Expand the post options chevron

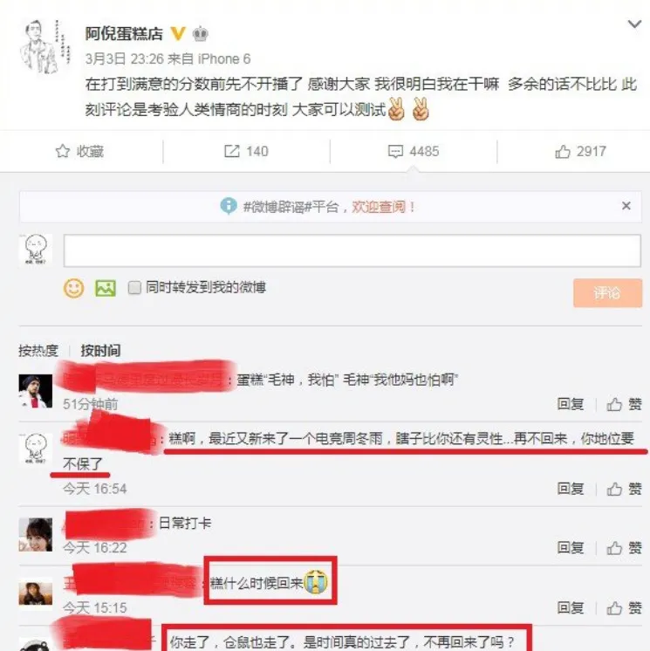tap(634, 24)
